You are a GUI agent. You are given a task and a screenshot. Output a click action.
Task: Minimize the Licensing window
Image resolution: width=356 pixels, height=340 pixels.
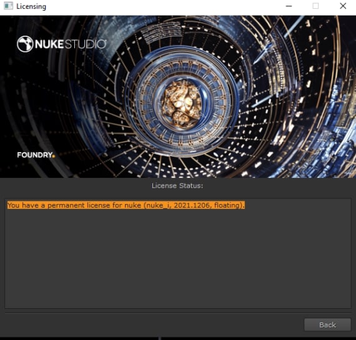[x=289, y=6]
